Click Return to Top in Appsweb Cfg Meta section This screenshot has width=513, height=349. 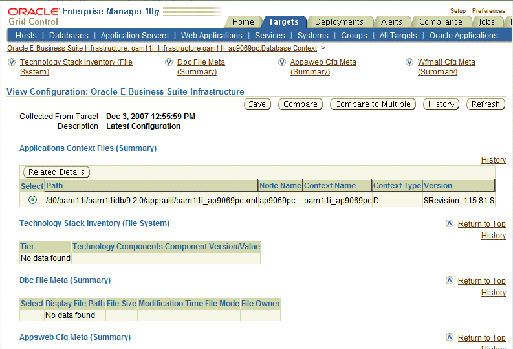[x=481, y=338]
